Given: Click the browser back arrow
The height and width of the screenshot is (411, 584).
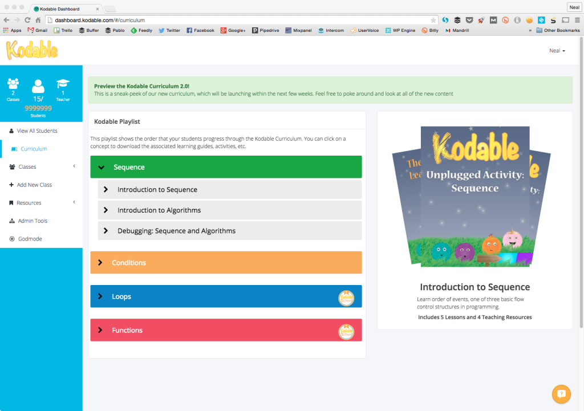Looking at the screenshot, I should point(6,20).
